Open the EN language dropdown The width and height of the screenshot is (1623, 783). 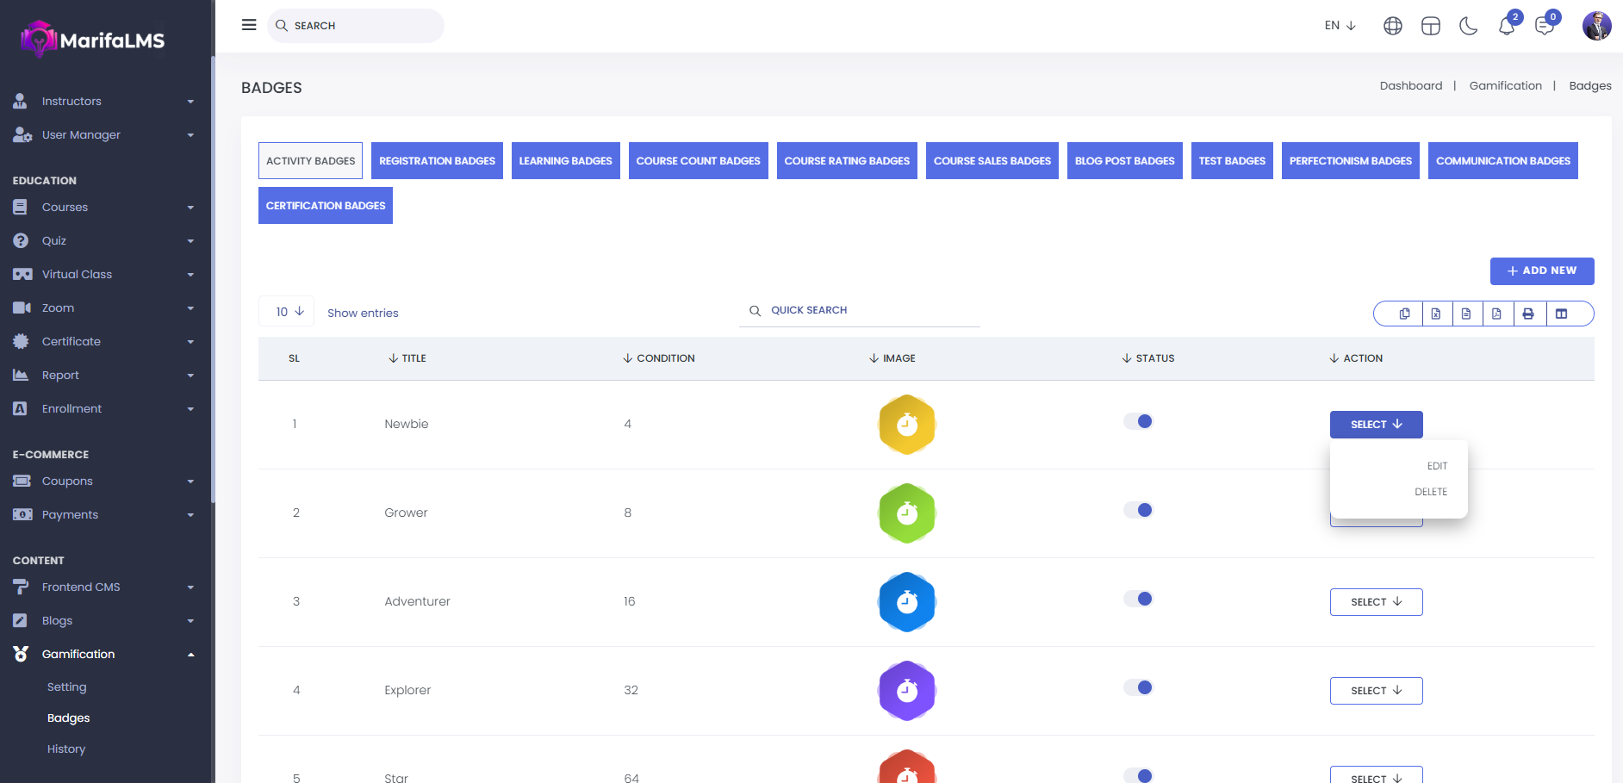click(1340, 26)
